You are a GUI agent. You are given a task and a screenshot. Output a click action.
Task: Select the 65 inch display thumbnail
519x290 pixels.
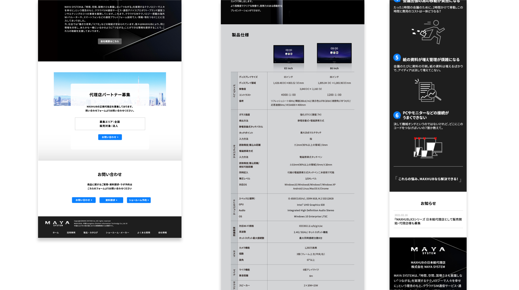[x=289, y=54]
